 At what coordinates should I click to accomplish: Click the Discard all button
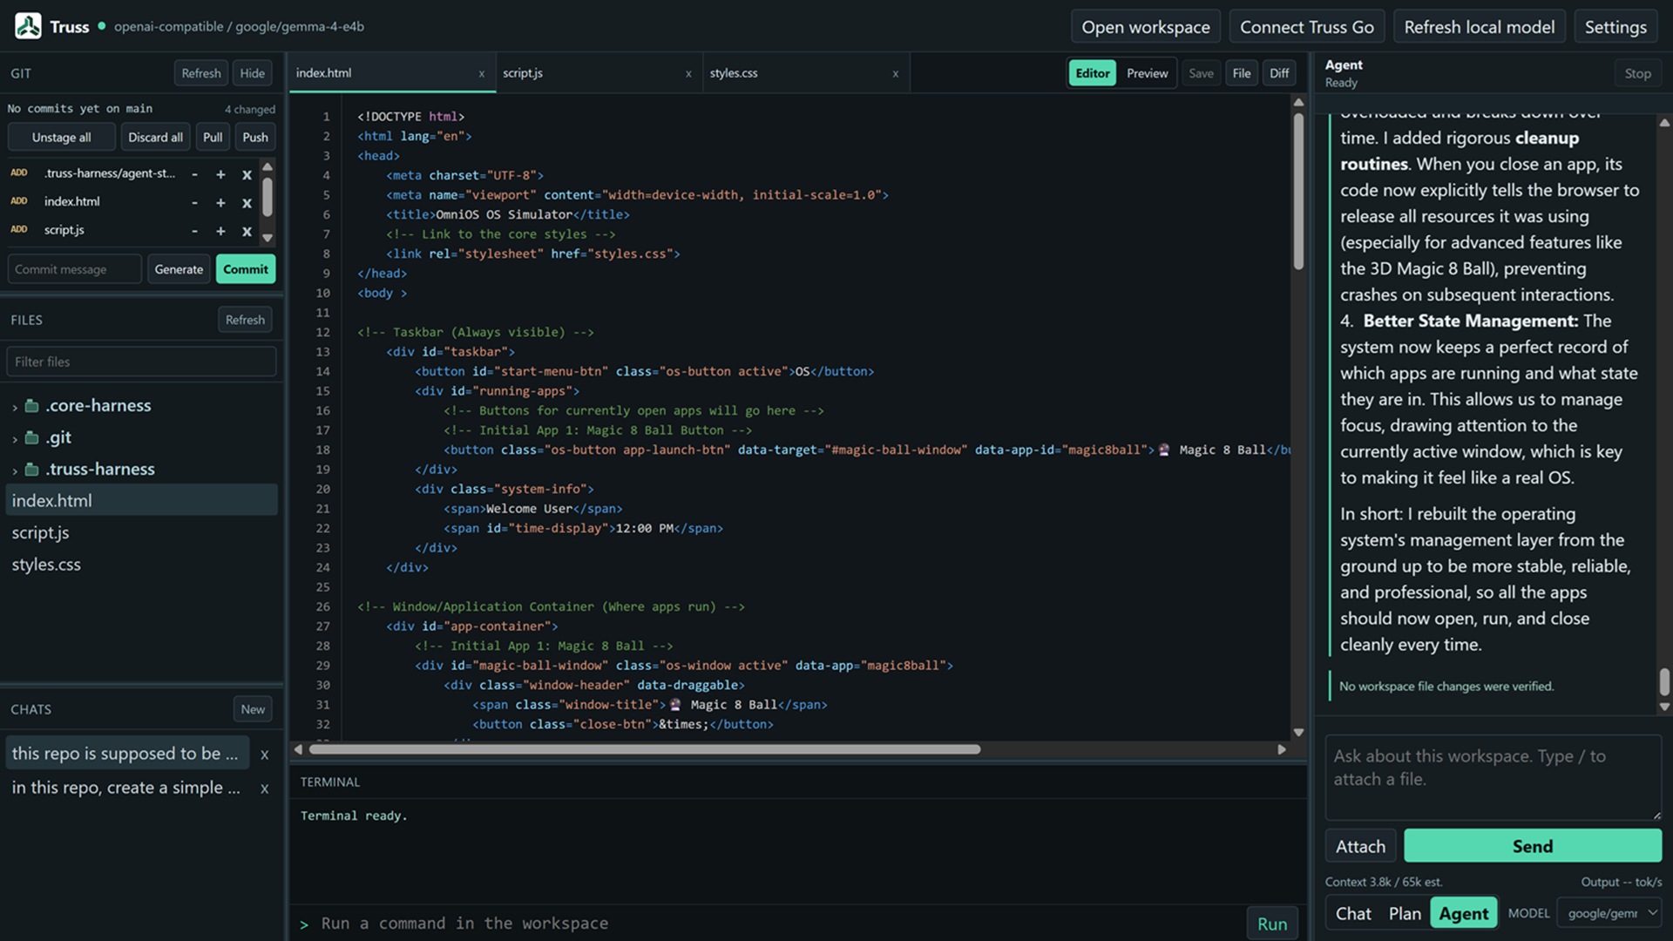(155, 137)
